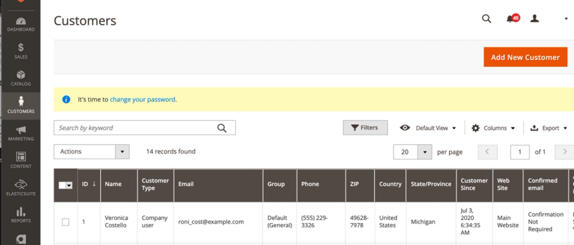Click the previous page arrow
This screenshot has height=245, width=574.
pyautogui.click(x=487, y=152)
